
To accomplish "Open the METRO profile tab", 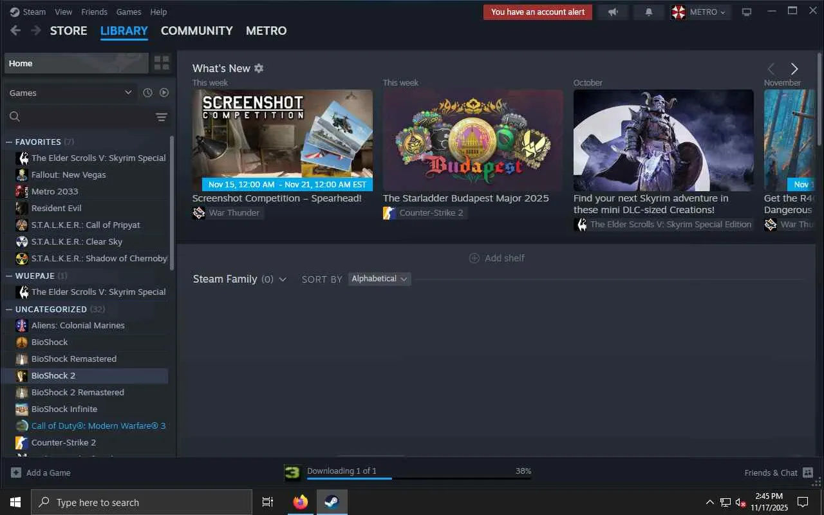I will pyautogui.click(x=267, y=30).
